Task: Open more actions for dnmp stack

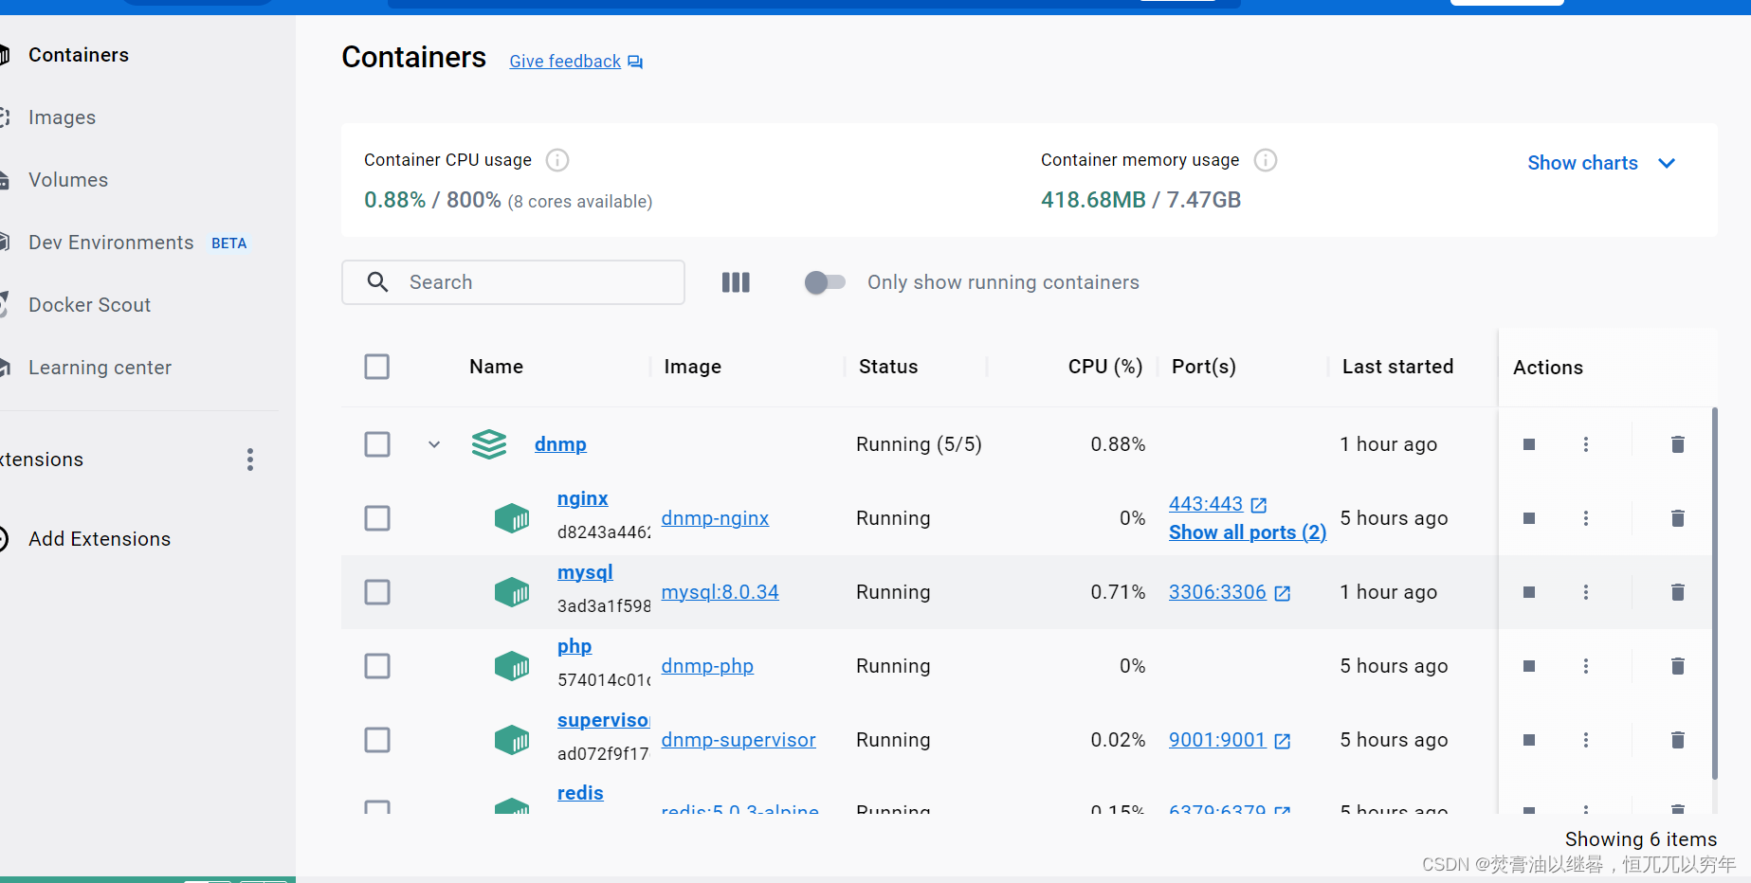Action: click(1586, 444)
